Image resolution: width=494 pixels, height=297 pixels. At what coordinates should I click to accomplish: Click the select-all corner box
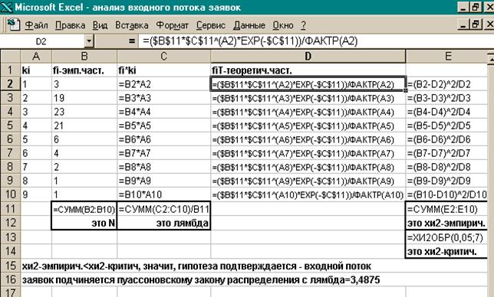point(11,57)
